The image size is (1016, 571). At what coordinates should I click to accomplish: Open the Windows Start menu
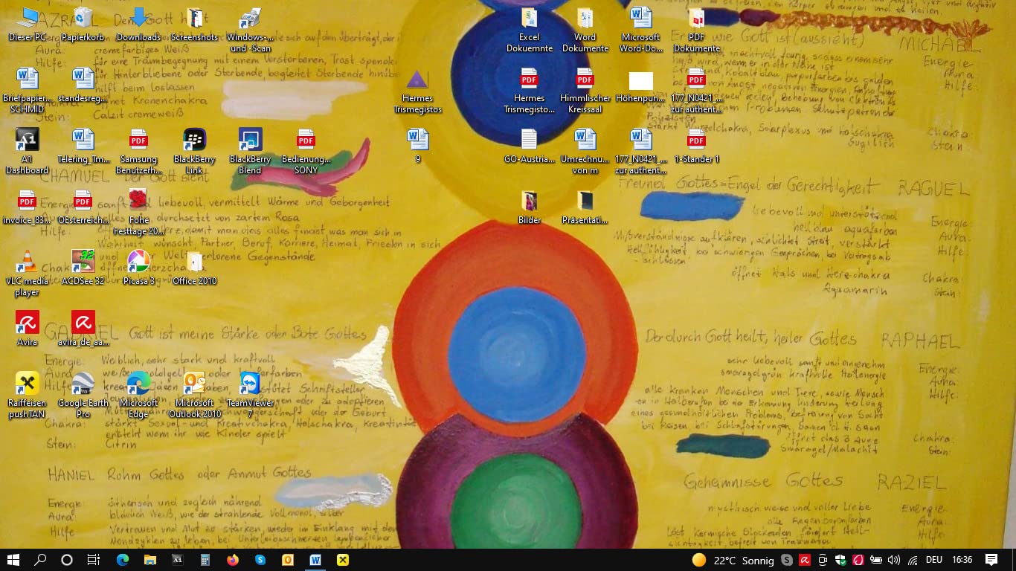coord(13,560)
